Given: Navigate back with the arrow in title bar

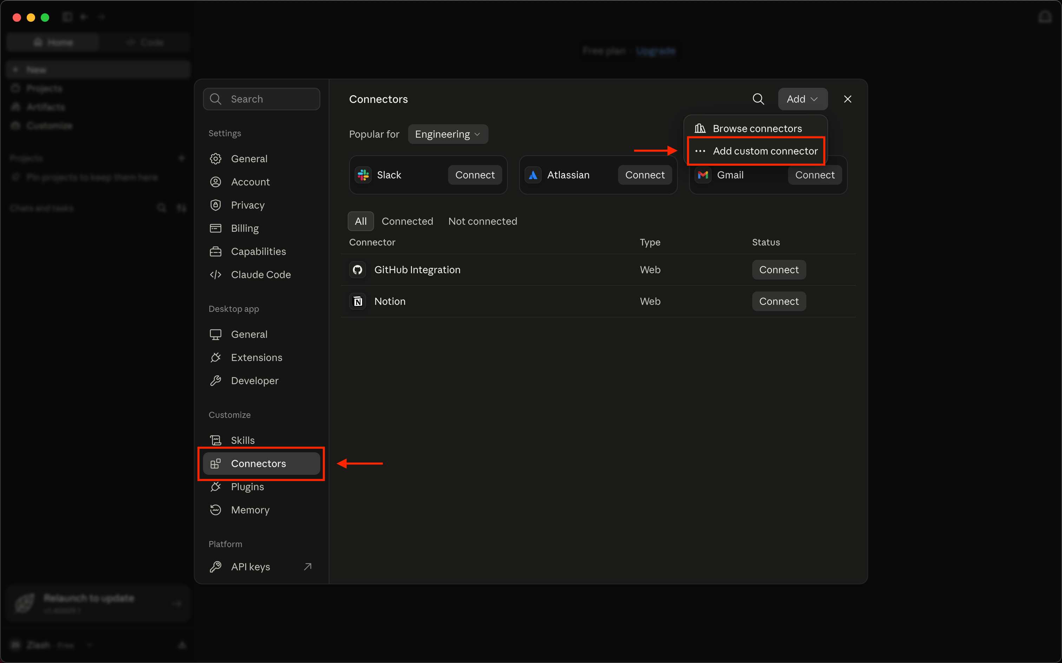Looking at the screenshot, I should coord(84,17).
